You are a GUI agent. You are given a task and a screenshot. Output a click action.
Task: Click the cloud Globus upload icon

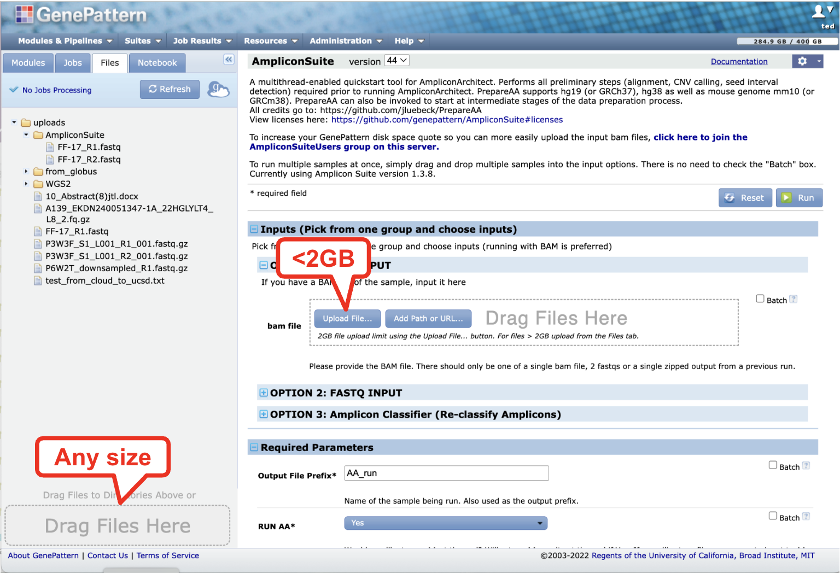point(218,89)
